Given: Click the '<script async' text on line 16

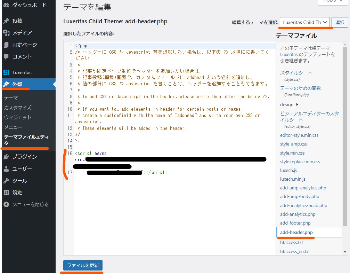Looking at the screenshot, I should (x=91, y=154).
